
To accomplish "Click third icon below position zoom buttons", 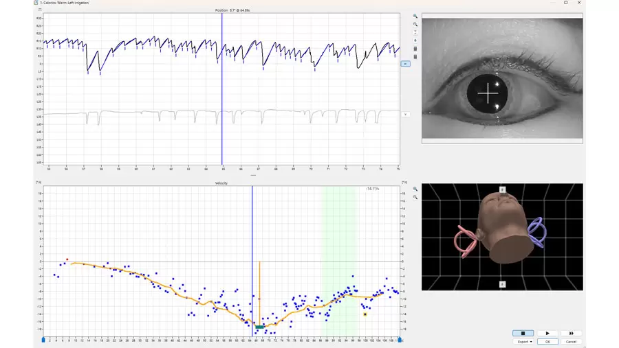I will (x=415, y=32).
